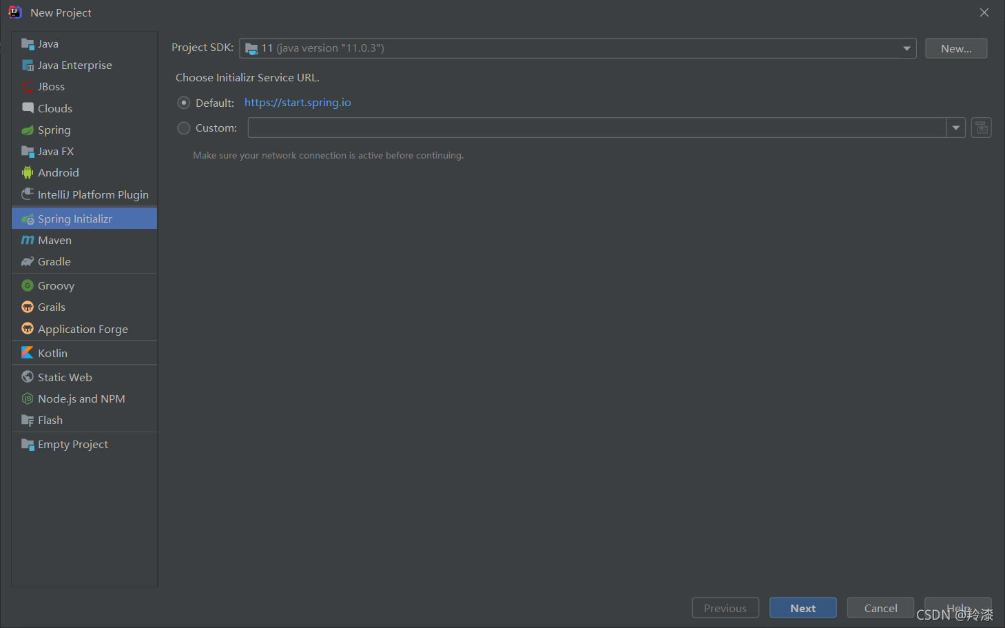Select the Default service URL radio button
Viewport: 1005px width, 628px height.
coord(184,103)
